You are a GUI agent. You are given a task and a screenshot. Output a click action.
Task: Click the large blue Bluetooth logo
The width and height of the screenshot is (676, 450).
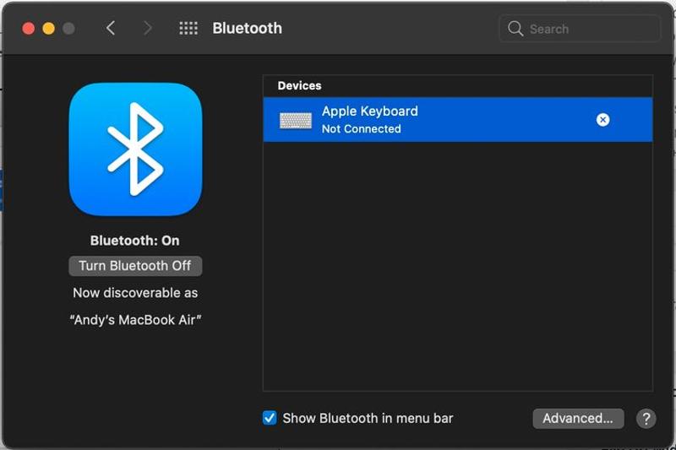[135, 149]
